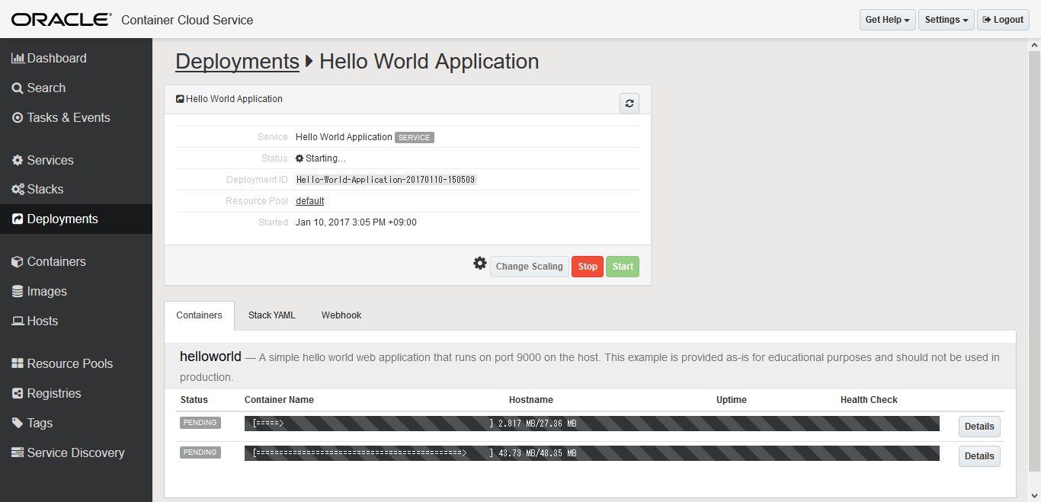Click the Services gear icon
Screen dimensions: 1041x502
click(18, 160)
